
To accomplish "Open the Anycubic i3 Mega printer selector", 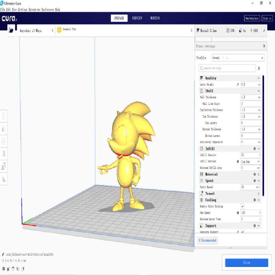I will tap(36, 31).
